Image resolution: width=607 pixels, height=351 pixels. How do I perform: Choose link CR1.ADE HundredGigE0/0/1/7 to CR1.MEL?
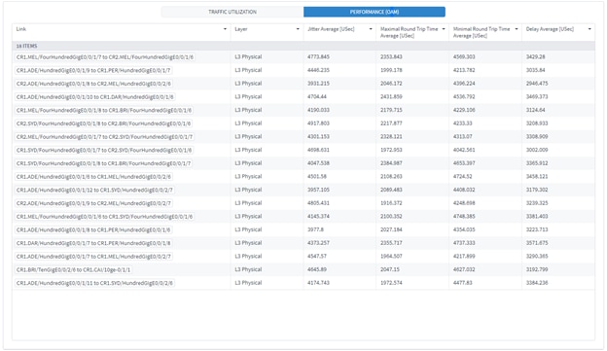click(x=93, y=257)
